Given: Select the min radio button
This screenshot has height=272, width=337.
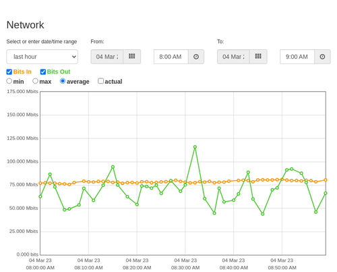Looking at the screenshot, I should click(9, 81).
